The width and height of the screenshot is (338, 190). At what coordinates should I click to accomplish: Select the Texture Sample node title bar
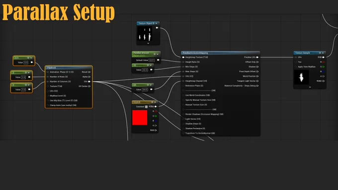(310, 53)
